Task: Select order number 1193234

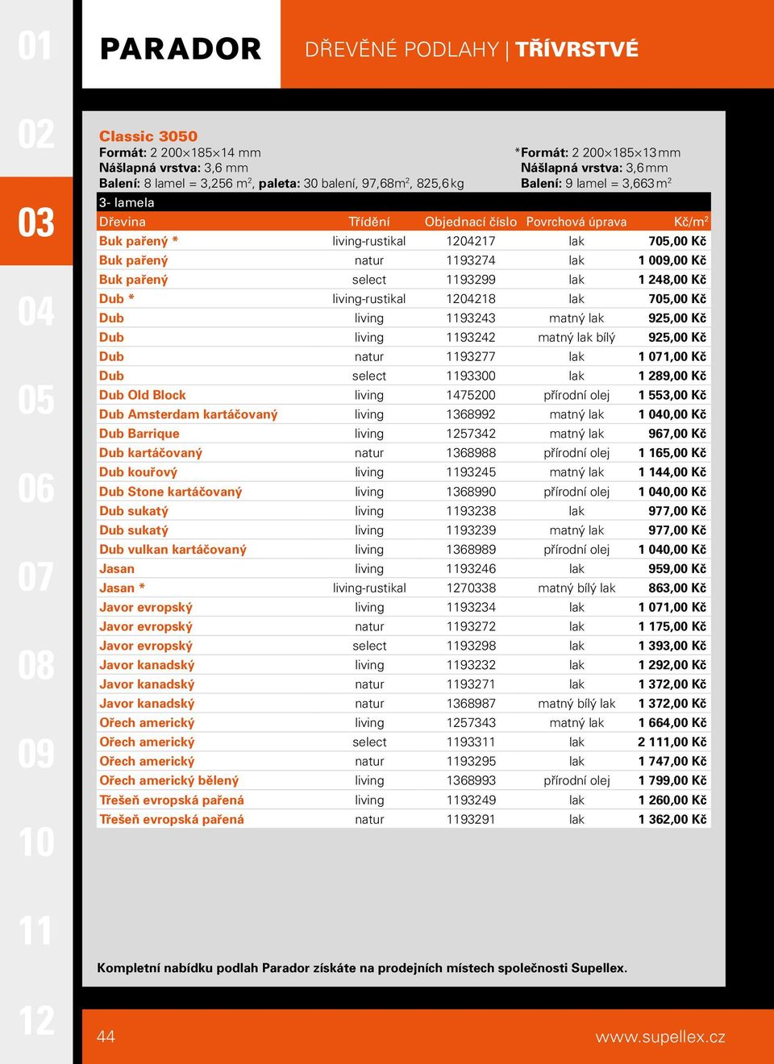Action: point(471,608)
